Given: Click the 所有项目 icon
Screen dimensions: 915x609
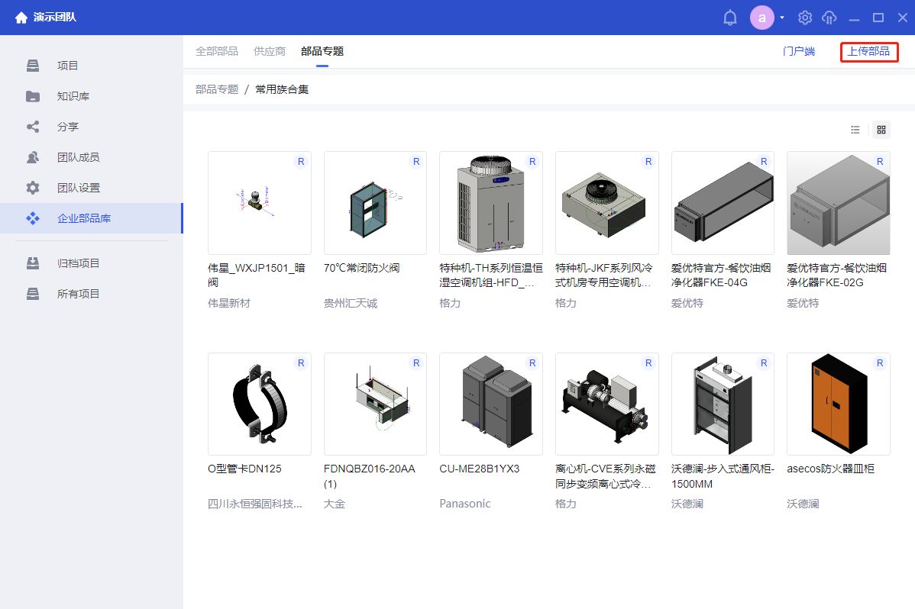Looking at the screenshot, I should tap(33, 293).
